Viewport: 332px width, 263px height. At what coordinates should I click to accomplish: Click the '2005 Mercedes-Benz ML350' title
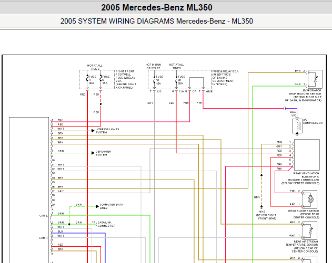pyautogui.click(x=157, y=7)
